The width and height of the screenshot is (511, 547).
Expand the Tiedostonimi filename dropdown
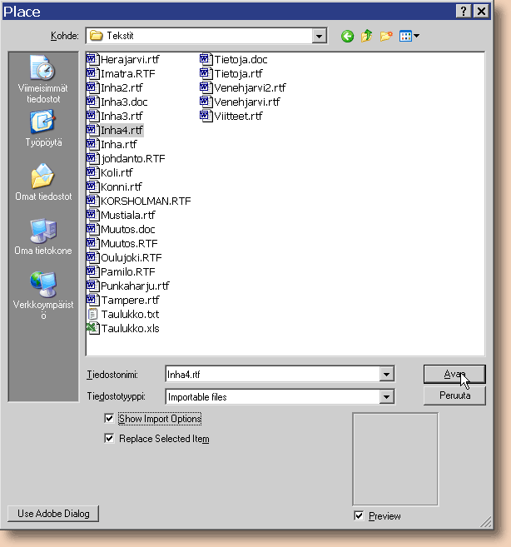pos(385,375)
